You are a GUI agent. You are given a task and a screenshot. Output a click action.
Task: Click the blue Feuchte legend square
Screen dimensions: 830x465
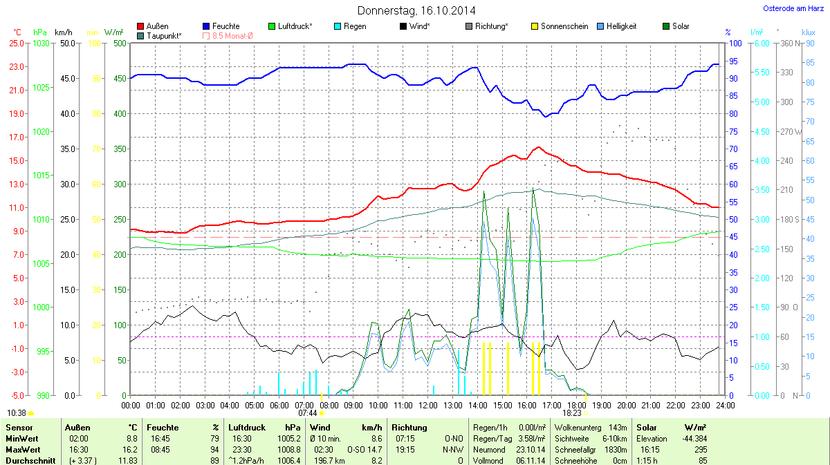(206, 26)
